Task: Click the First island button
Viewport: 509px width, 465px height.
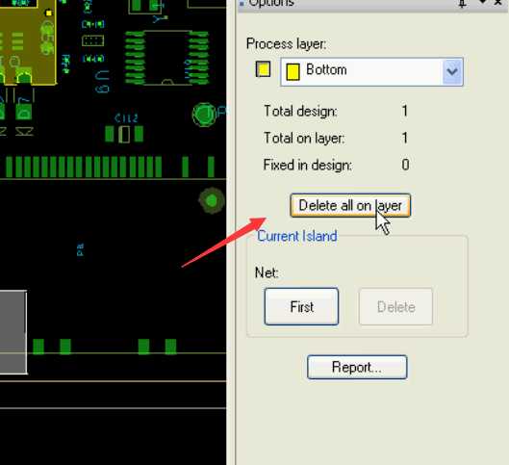Action: [301, 306]
